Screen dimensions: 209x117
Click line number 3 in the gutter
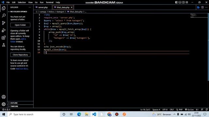click(x=39, y=20)
